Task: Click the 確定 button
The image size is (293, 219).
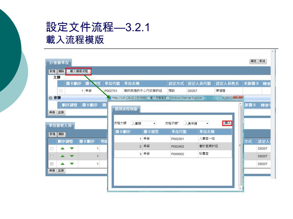Action: [254, 61]
